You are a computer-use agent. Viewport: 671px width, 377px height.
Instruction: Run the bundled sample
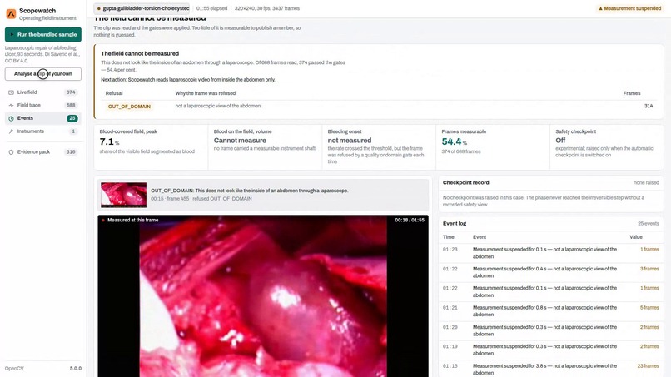point(42,34)
